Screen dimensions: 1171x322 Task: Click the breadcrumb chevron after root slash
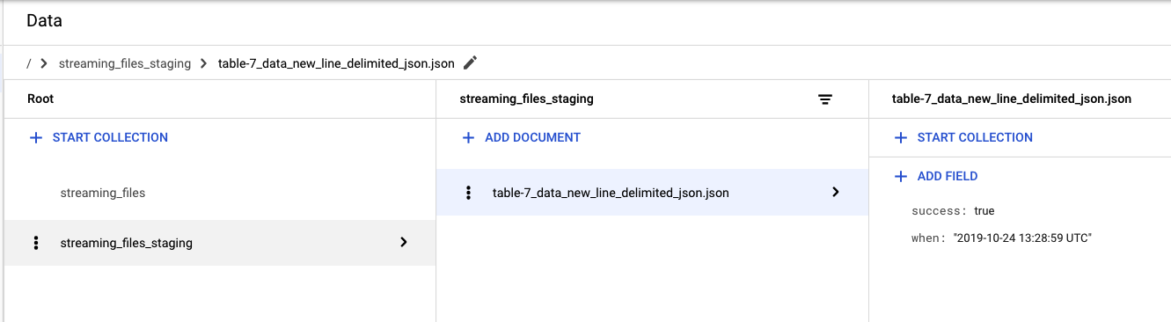(x=44, y=63)
